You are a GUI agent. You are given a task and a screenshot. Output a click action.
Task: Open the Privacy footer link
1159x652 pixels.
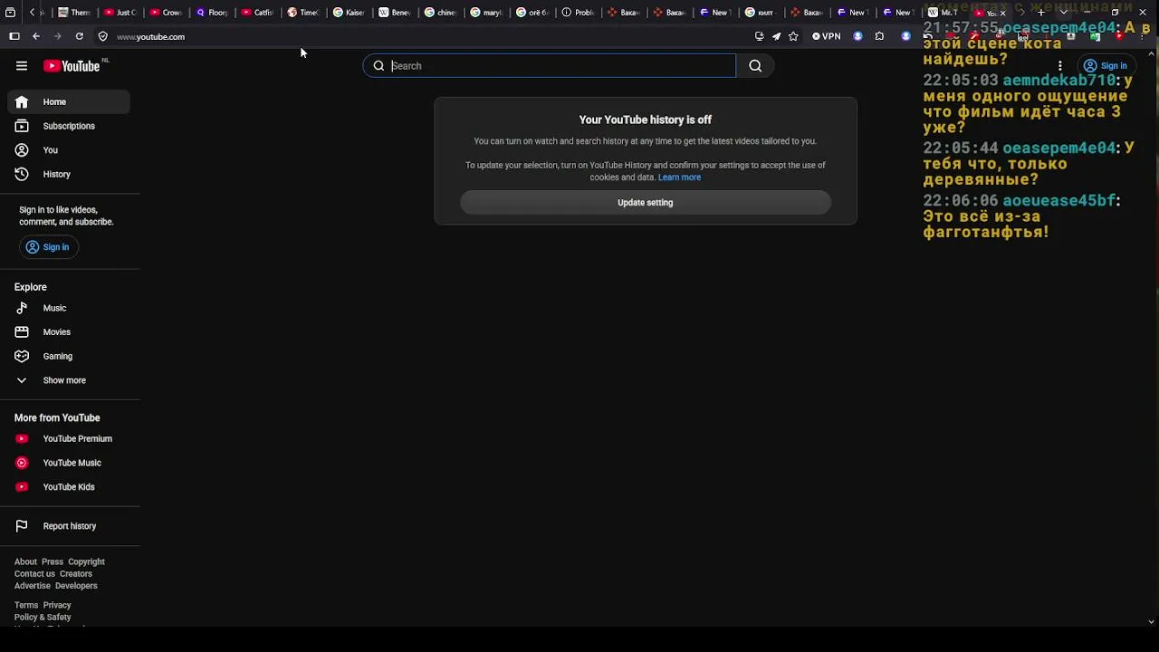click(57, 606)
